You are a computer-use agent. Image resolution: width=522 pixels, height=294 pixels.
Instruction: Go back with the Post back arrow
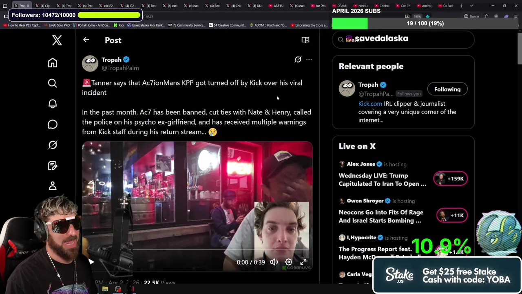(86, 40)
